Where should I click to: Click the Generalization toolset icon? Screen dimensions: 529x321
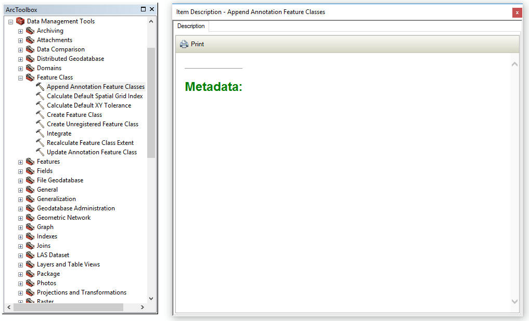click(x=30, y=199)
